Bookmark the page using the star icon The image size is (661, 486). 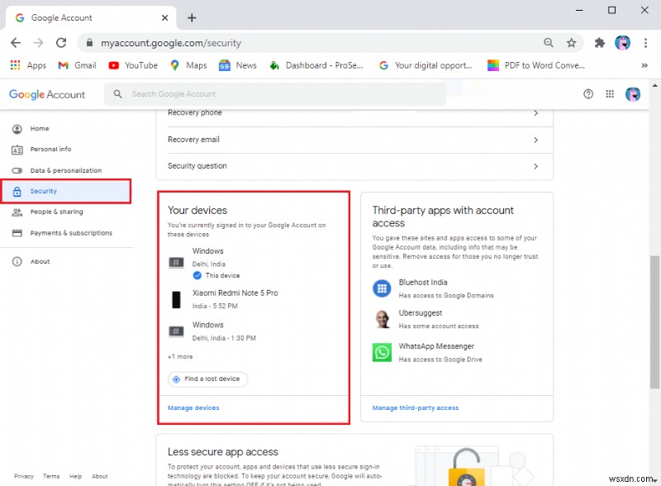coord(571,42)
